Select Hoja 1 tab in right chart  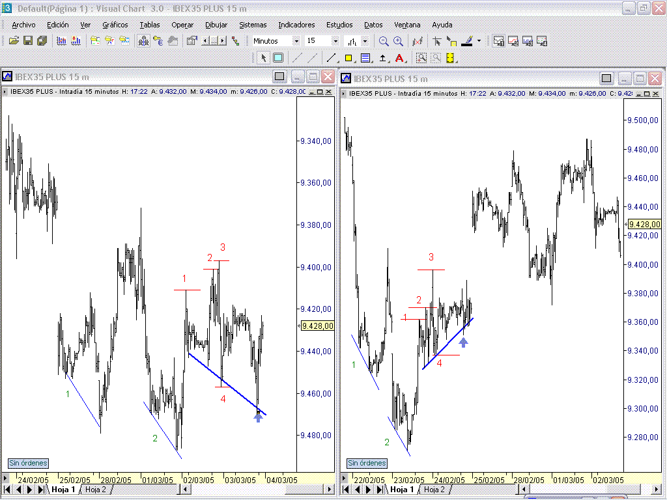point(401,490)
